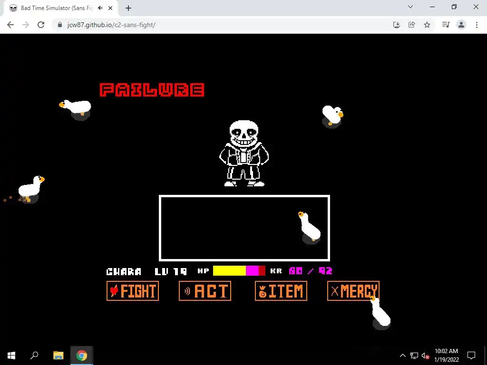Image resolution: width=487 pixels, height=365 pixels.
Task: Go forward in browser history
Action: point(26,25)
